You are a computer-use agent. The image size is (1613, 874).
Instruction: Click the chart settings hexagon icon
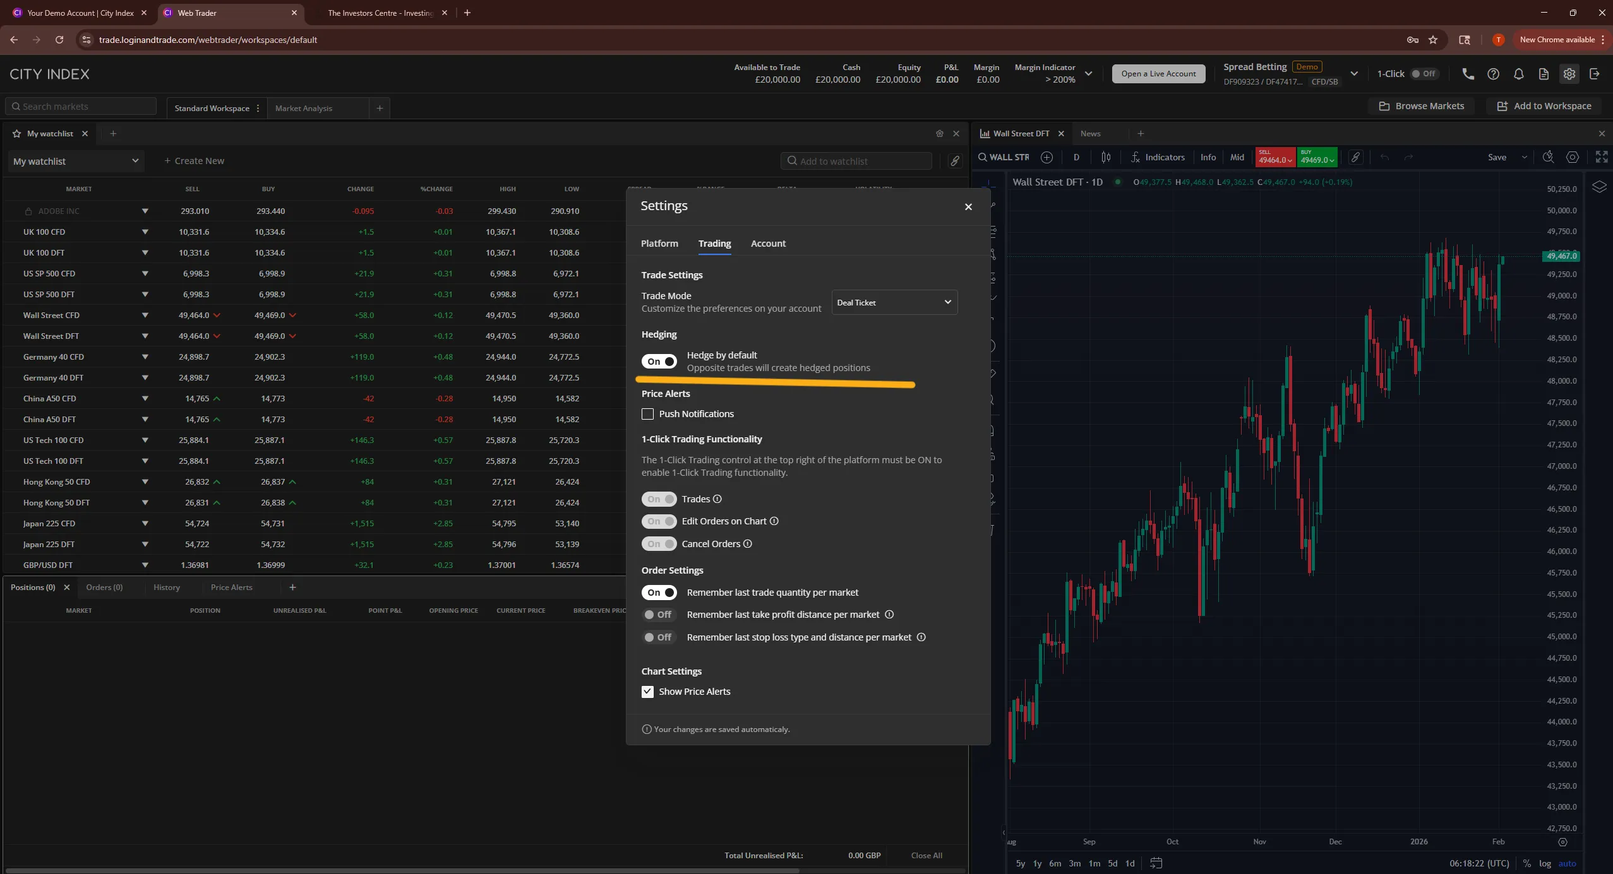(1573, 157)
